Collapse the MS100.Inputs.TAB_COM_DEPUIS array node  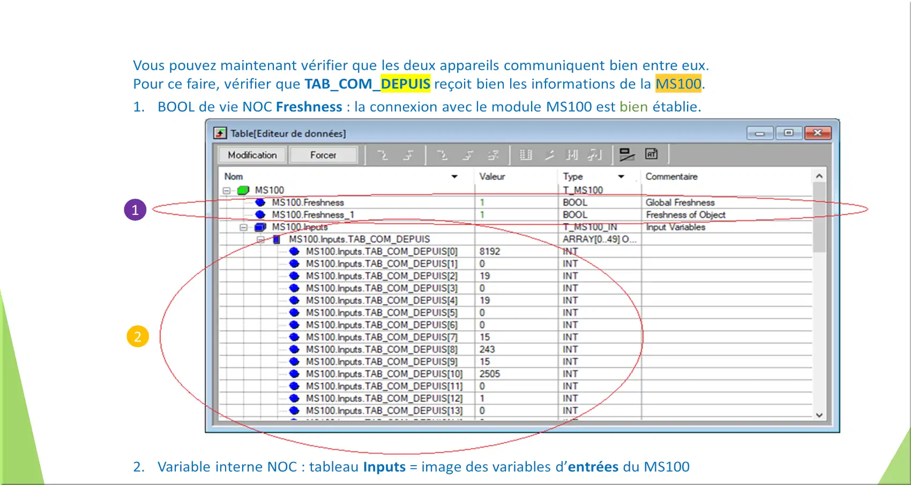(x=261, y=240)
